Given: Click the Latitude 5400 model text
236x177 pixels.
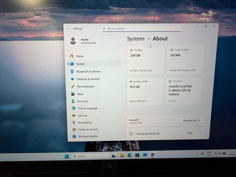Looking at the screenshot, I should point(136,123).
